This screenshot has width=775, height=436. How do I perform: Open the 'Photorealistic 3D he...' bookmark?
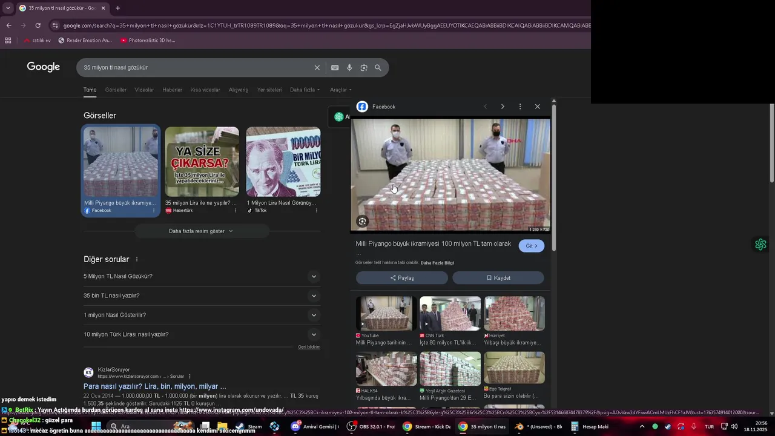[148, 41]
